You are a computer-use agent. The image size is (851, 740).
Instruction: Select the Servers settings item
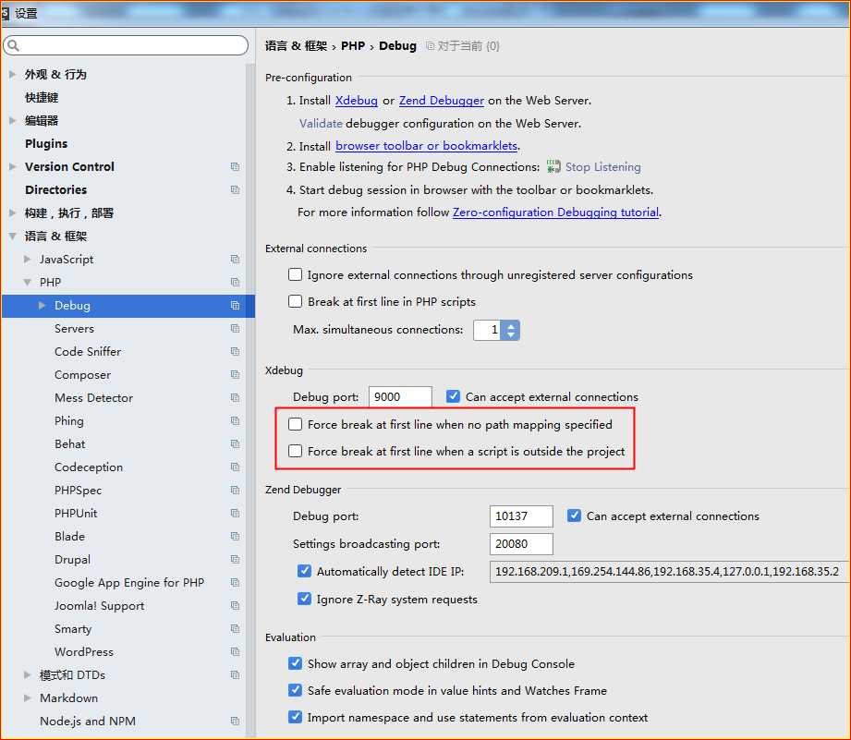click(x=74, y=328)
